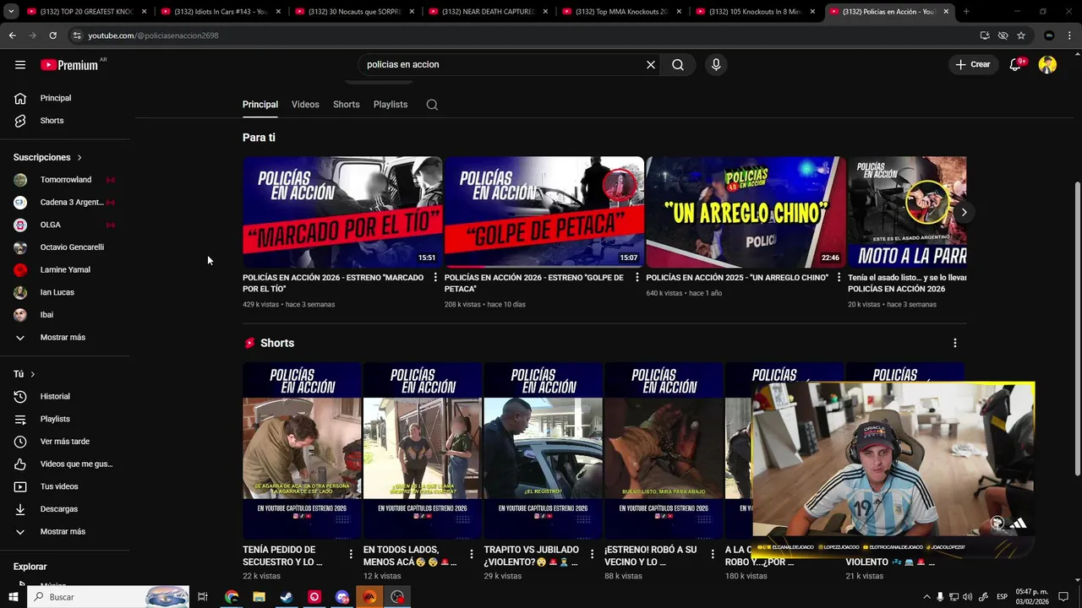Click the magnifier search button
Screen dimensions: 1082x608
click(x=678, y=64)
